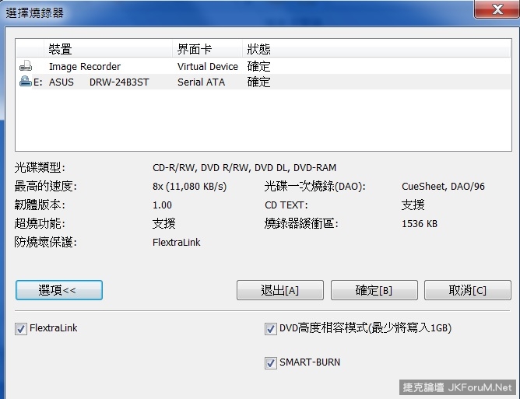Click the 界面卡 column header
520x399 pixels.
tap(191, 50)
